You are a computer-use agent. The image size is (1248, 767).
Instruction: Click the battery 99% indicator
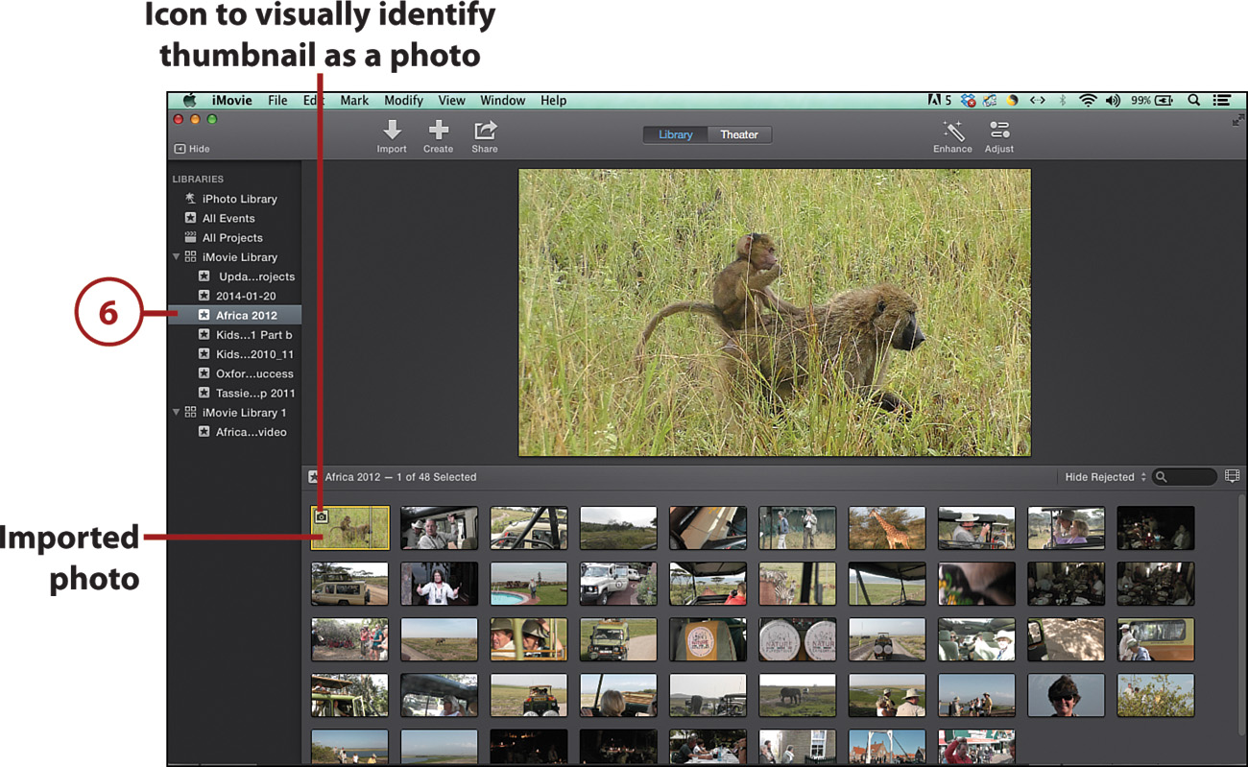(x=1151, y=100)
